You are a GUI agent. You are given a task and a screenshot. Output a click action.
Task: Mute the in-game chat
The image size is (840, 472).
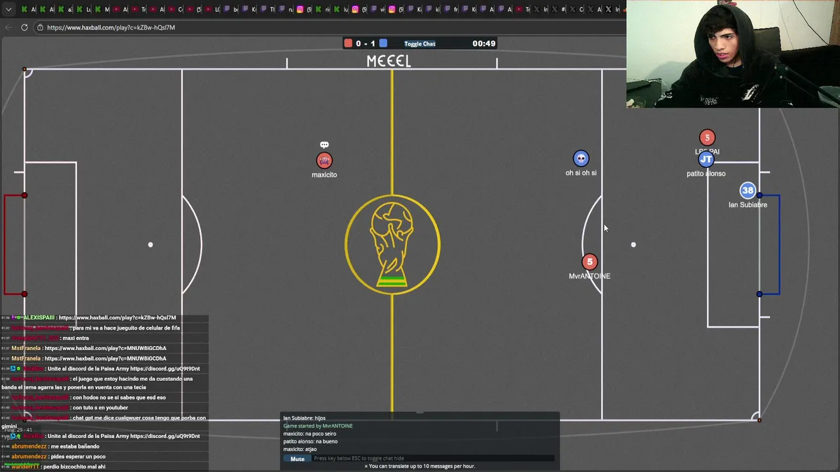coord(297,459)
